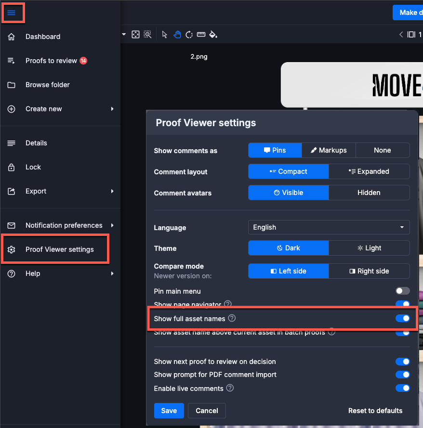Click the paint bucket fill icon
The image size is (423, 428).
tap(213, 35)
